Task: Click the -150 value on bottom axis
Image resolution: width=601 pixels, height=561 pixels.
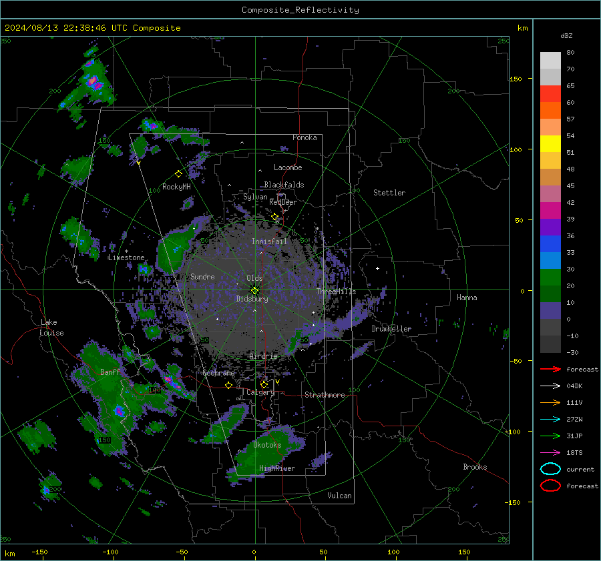Action: pyautogui.click(x=39, y=552)
